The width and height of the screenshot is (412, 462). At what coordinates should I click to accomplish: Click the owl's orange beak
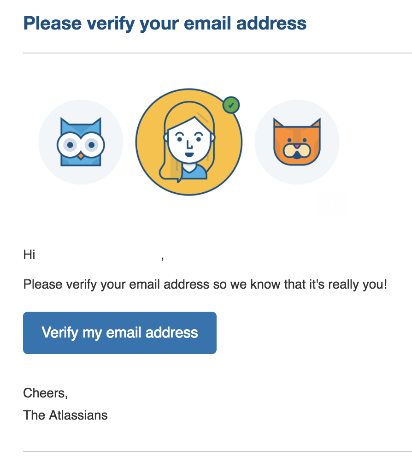(x=81, y=155)
